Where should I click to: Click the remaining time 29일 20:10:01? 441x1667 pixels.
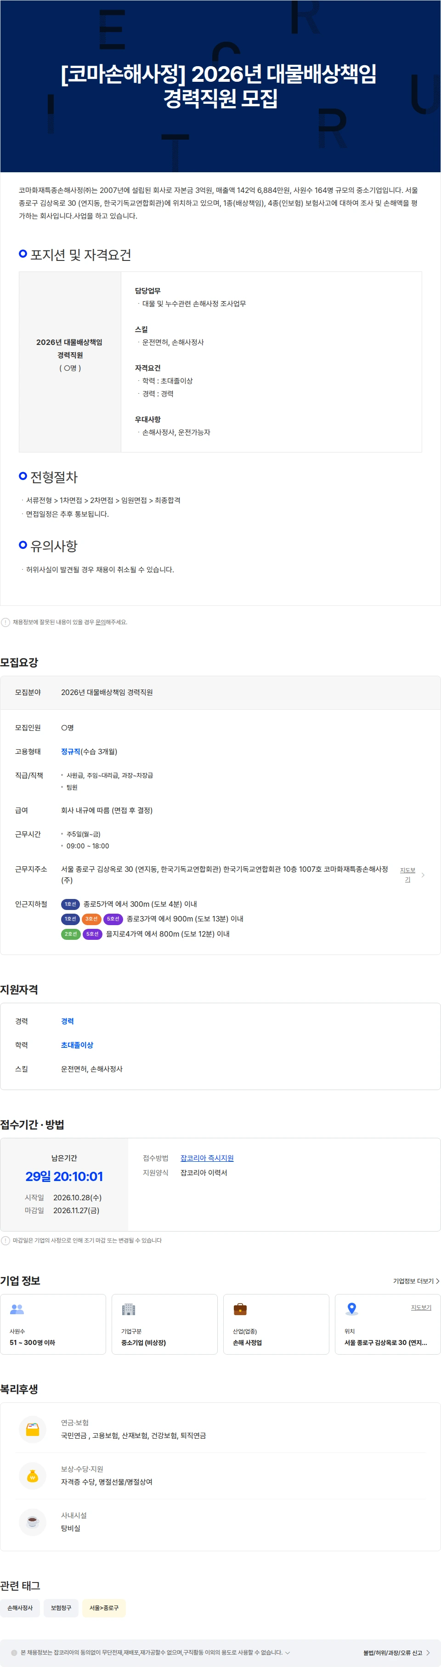64,1177
